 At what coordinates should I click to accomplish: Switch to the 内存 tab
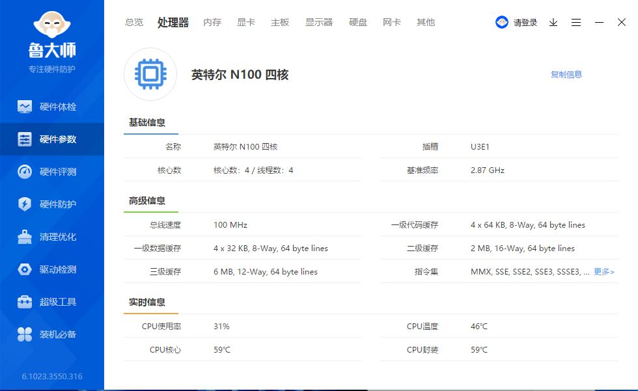pyautogui.click(x=212, y=22)
